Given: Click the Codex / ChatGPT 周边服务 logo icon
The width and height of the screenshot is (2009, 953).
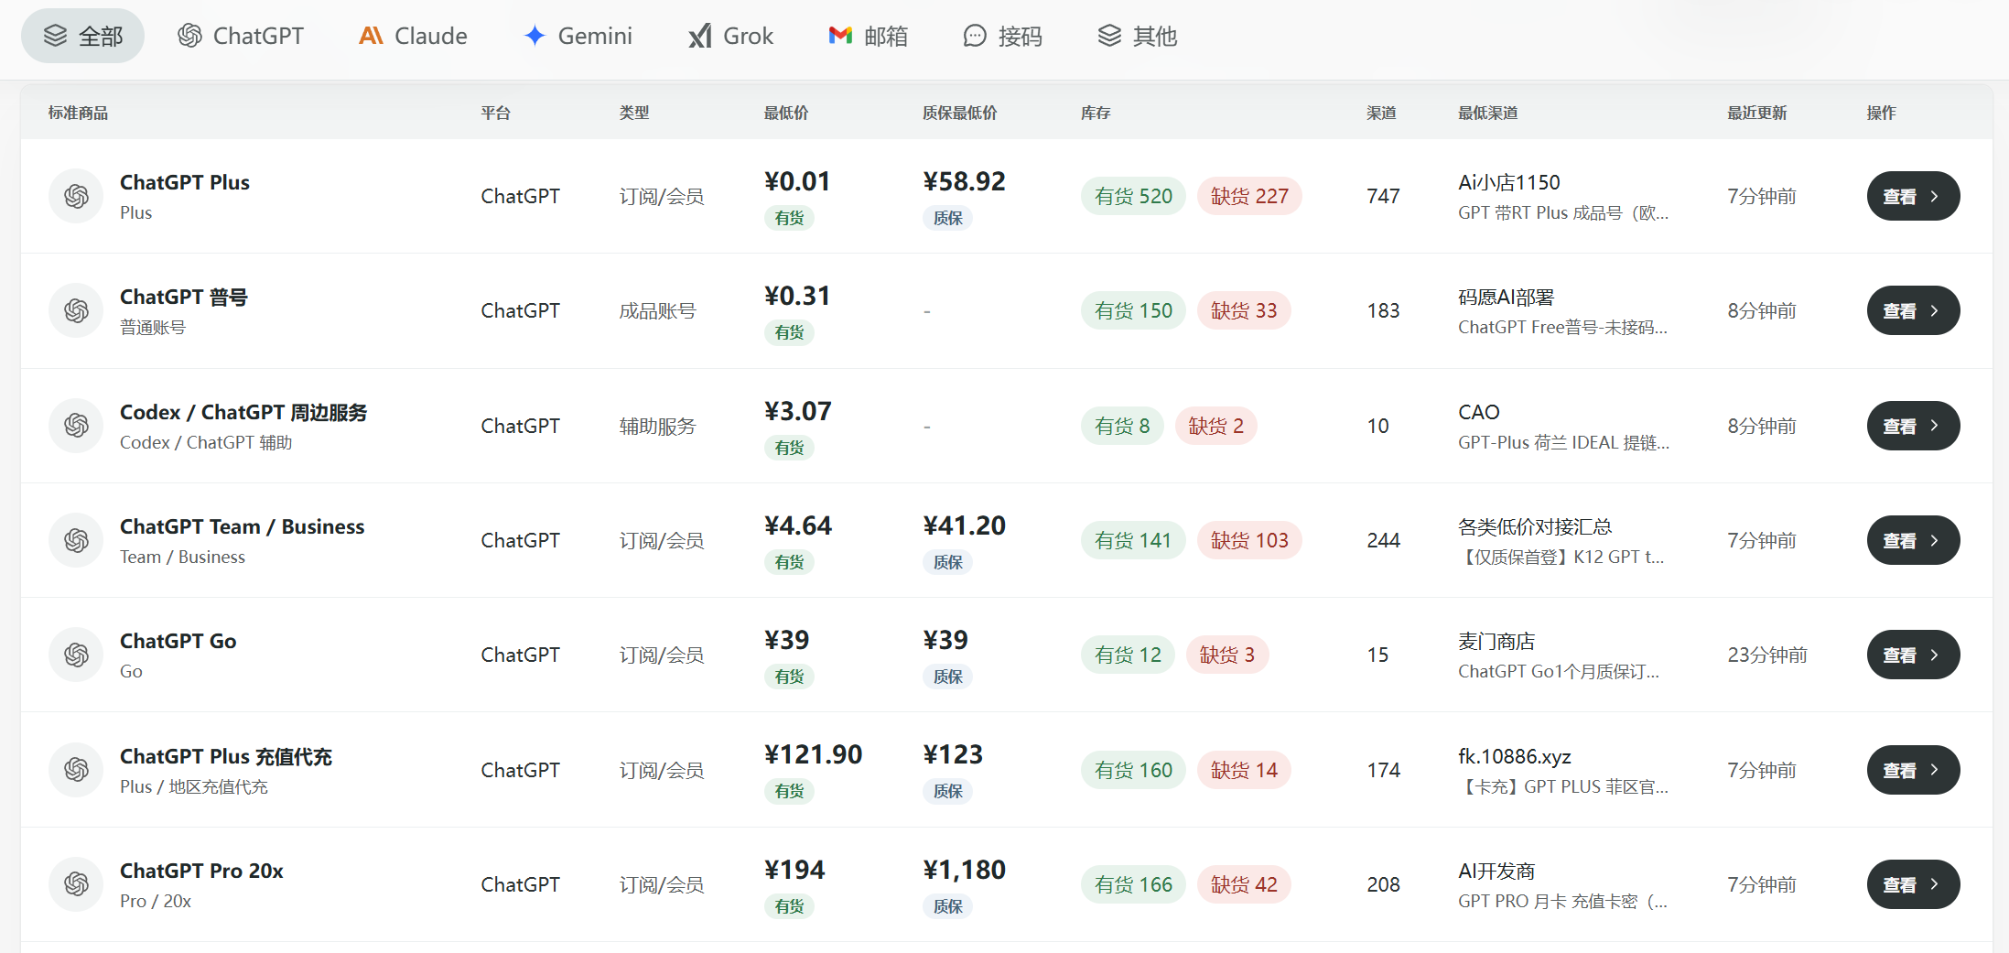Looking at the screenshot, I should (76, 426).
